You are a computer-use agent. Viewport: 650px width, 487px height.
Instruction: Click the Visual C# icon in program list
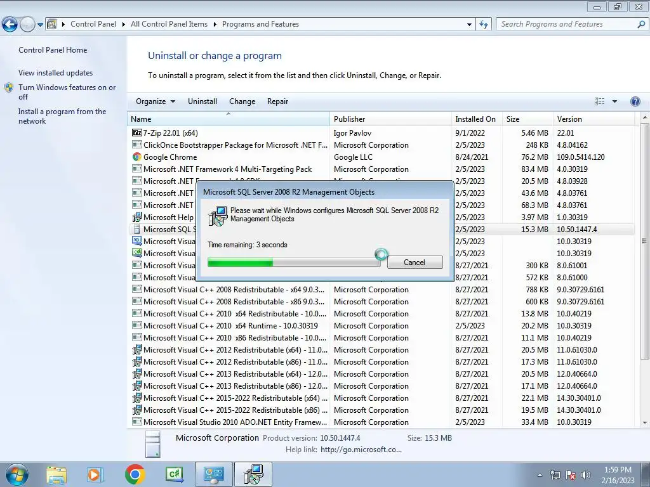coord(137,253)
